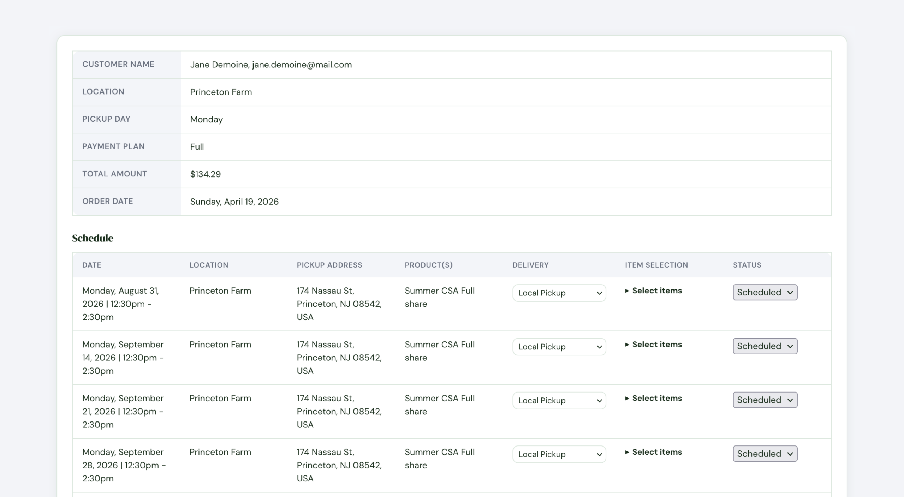Screen dimensions: 904x497
Task: Open the Local Pickup dropdown for September 21
Action: click(559, 400)
